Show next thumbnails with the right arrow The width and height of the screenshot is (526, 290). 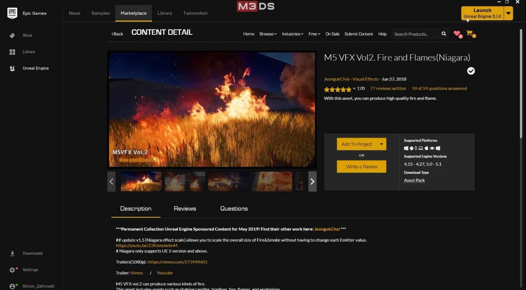(312, 181)
